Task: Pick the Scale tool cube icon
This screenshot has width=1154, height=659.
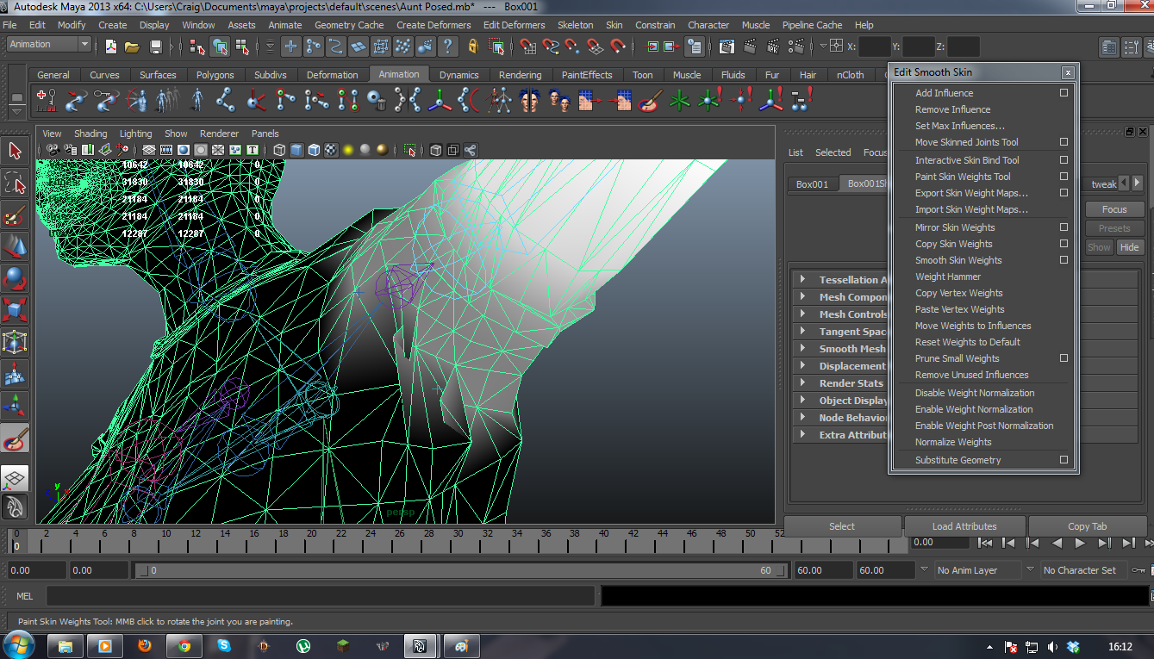Action: [x=15, y=311]
